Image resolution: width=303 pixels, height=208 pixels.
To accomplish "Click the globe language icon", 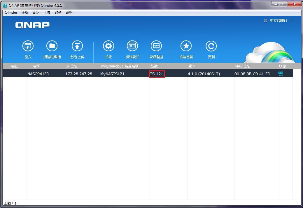I will [x=265, y=21].
